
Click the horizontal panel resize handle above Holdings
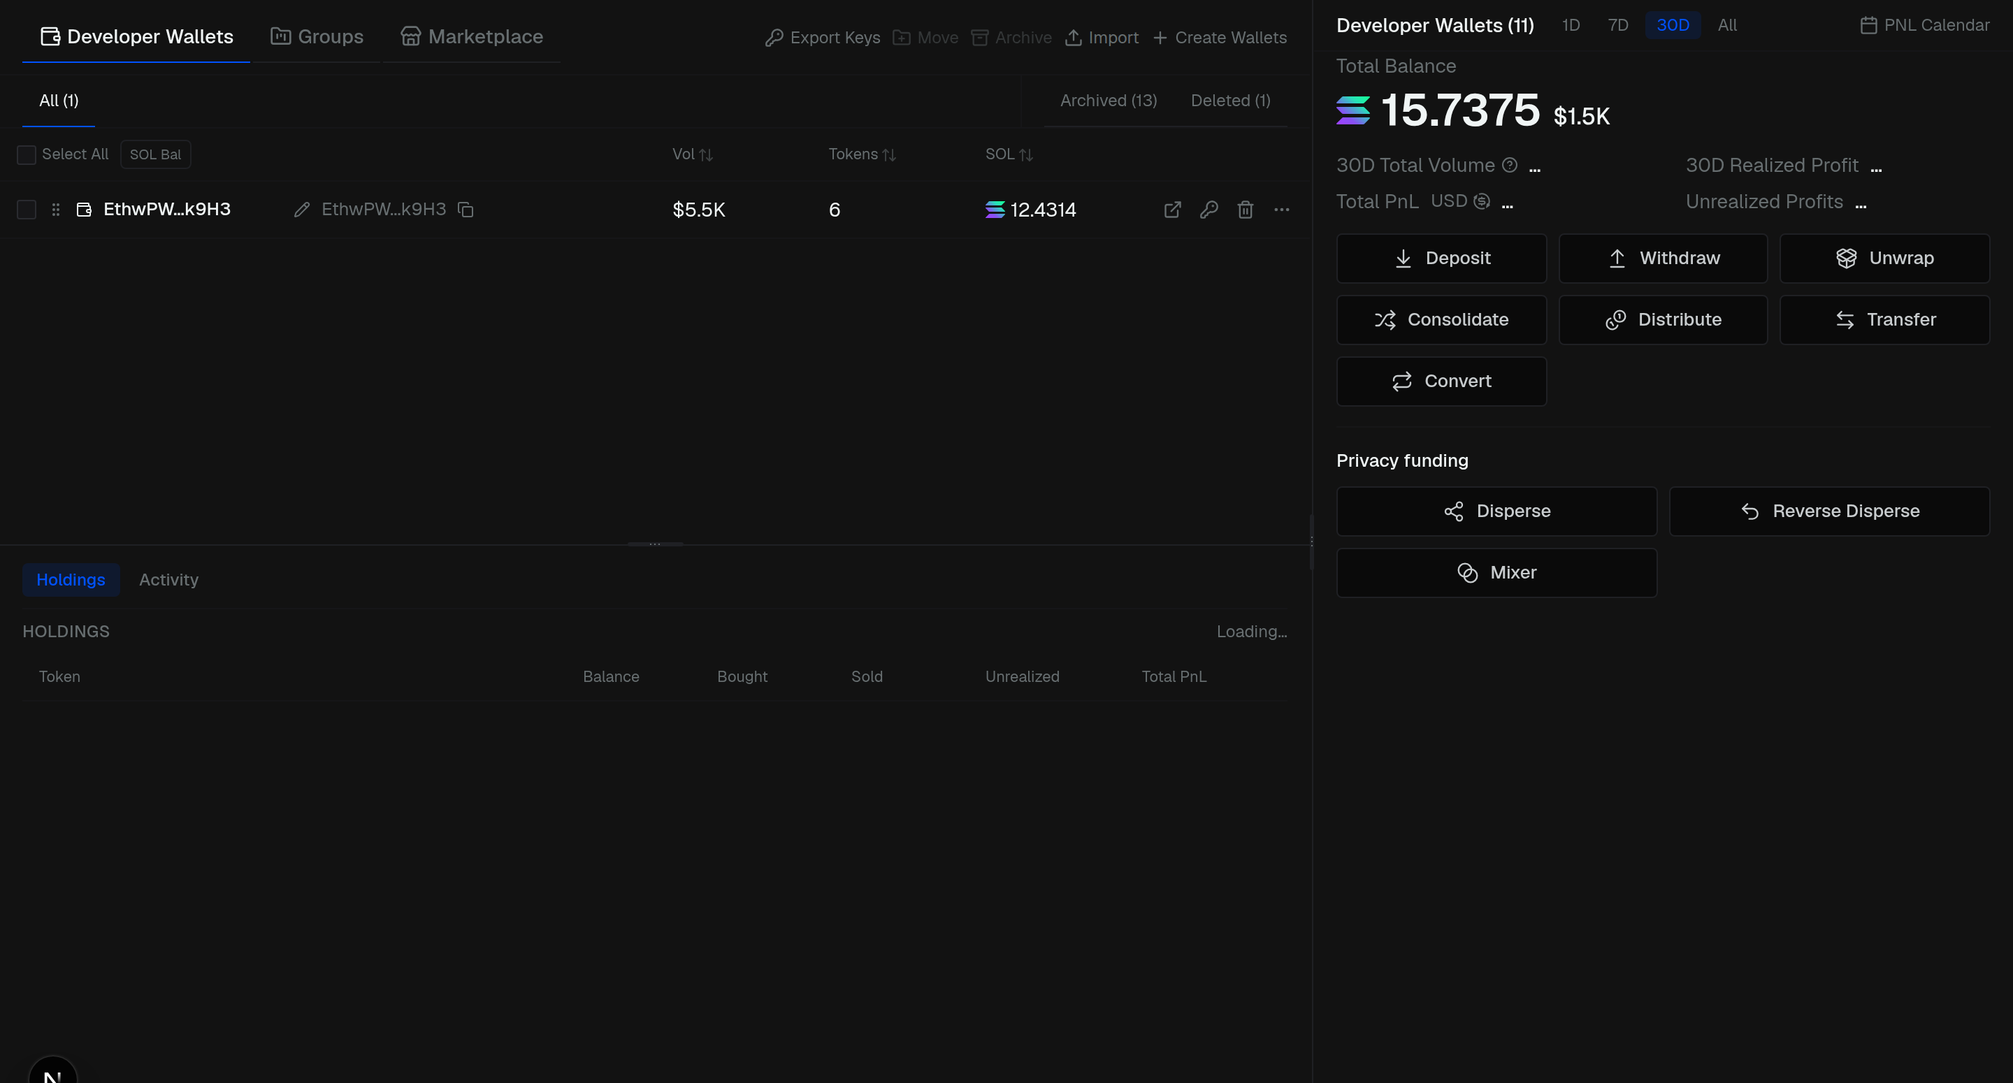pos(655,544)
